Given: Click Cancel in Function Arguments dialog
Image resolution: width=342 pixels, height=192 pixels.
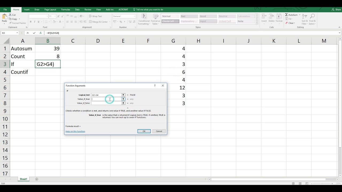Looking at the screenshot, I should click(159, 131).
